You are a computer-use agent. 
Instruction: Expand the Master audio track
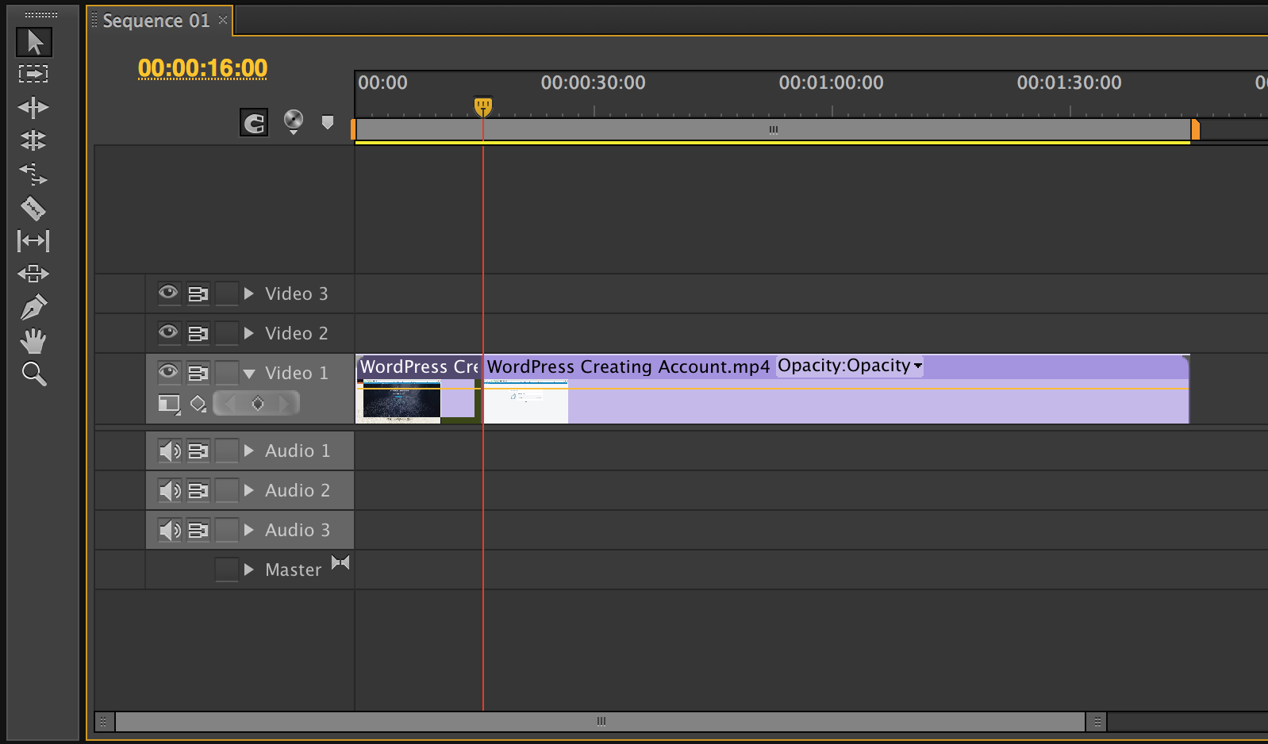click(249, 570)
